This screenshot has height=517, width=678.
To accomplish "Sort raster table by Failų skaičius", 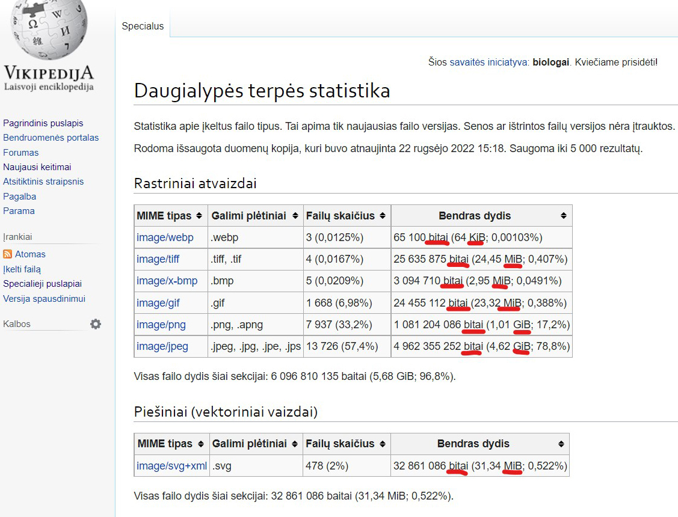I will pyautogui.click(x=383, y=216).
